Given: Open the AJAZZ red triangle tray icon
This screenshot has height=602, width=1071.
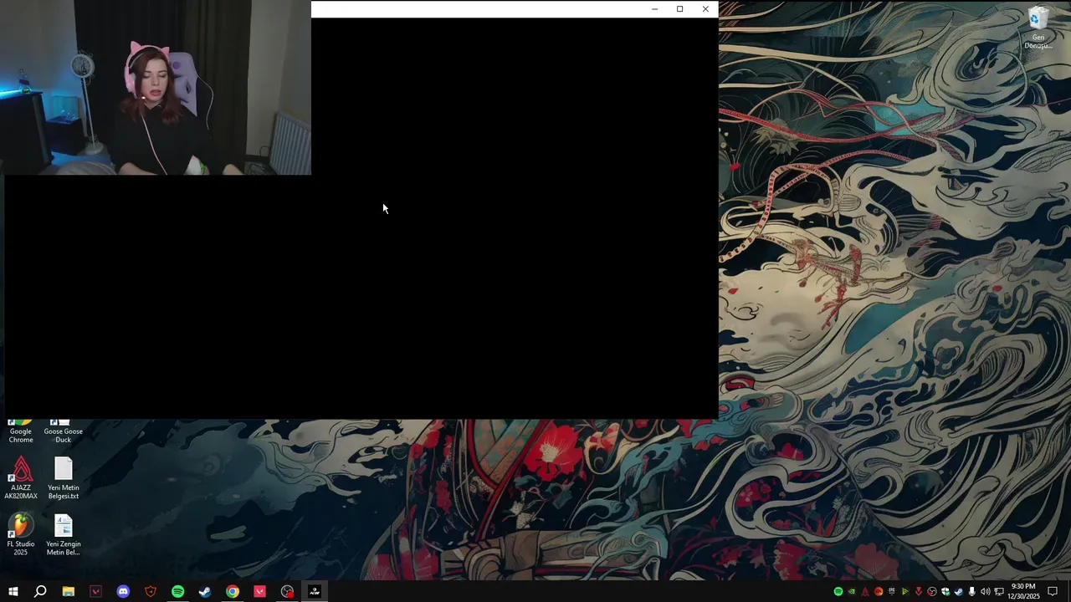Looking at the screenshot, I should [865, 591].
